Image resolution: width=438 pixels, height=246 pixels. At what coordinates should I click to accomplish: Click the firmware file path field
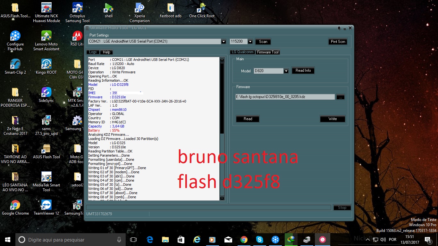pos(285,97)
